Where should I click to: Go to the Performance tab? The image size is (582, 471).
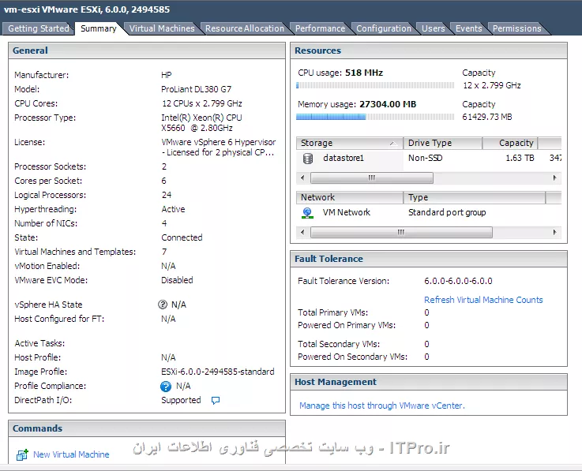point(320,28)
